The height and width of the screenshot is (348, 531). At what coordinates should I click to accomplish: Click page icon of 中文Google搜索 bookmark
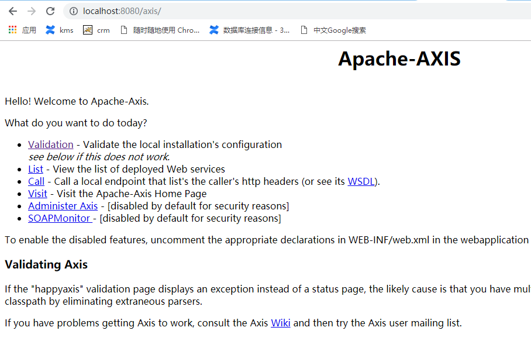point(304,30)
